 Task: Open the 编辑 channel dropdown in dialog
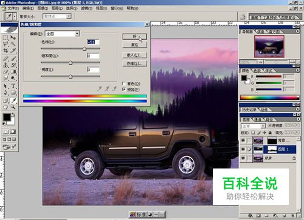[x=63, y=34]
